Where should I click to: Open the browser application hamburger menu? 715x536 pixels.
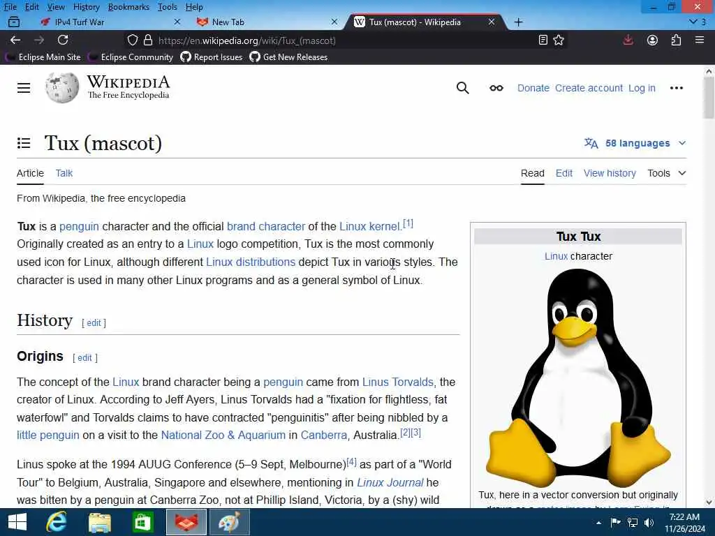[700, 40]
